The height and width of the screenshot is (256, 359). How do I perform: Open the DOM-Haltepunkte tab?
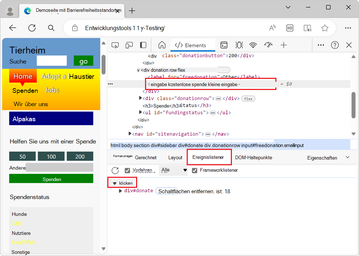pos(253,157)
